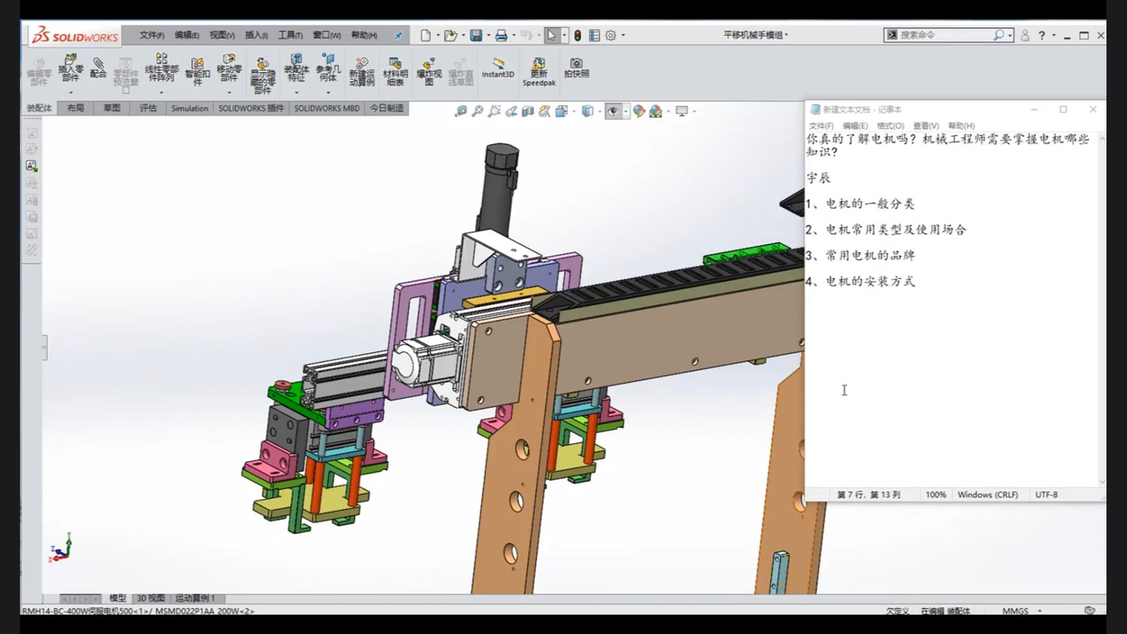
Task: Click the text line '3、常用电机的品牌'
Action: pos(860,255)
